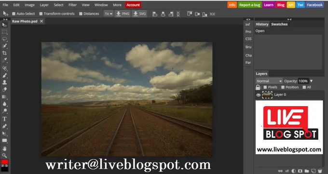Click the SVG export button
Screen dimensions: 328x174
click(x=139, y=14)
